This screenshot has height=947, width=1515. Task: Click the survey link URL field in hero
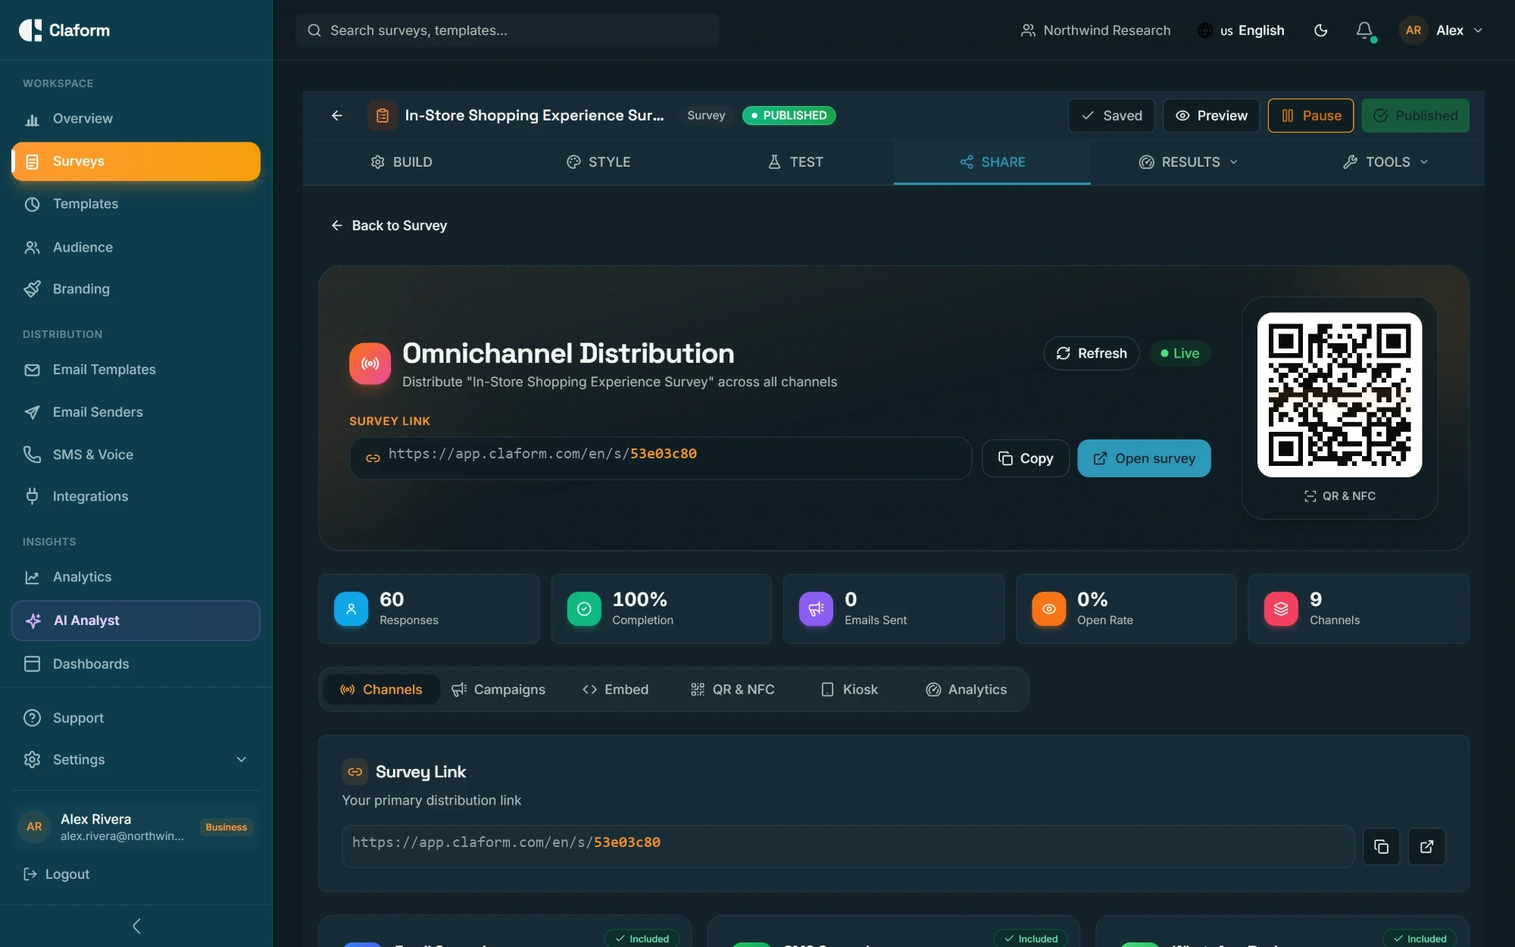click(661, 458)
